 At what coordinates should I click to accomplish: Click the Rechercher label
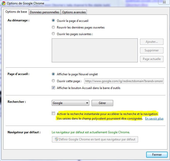[x=17, y=102]
